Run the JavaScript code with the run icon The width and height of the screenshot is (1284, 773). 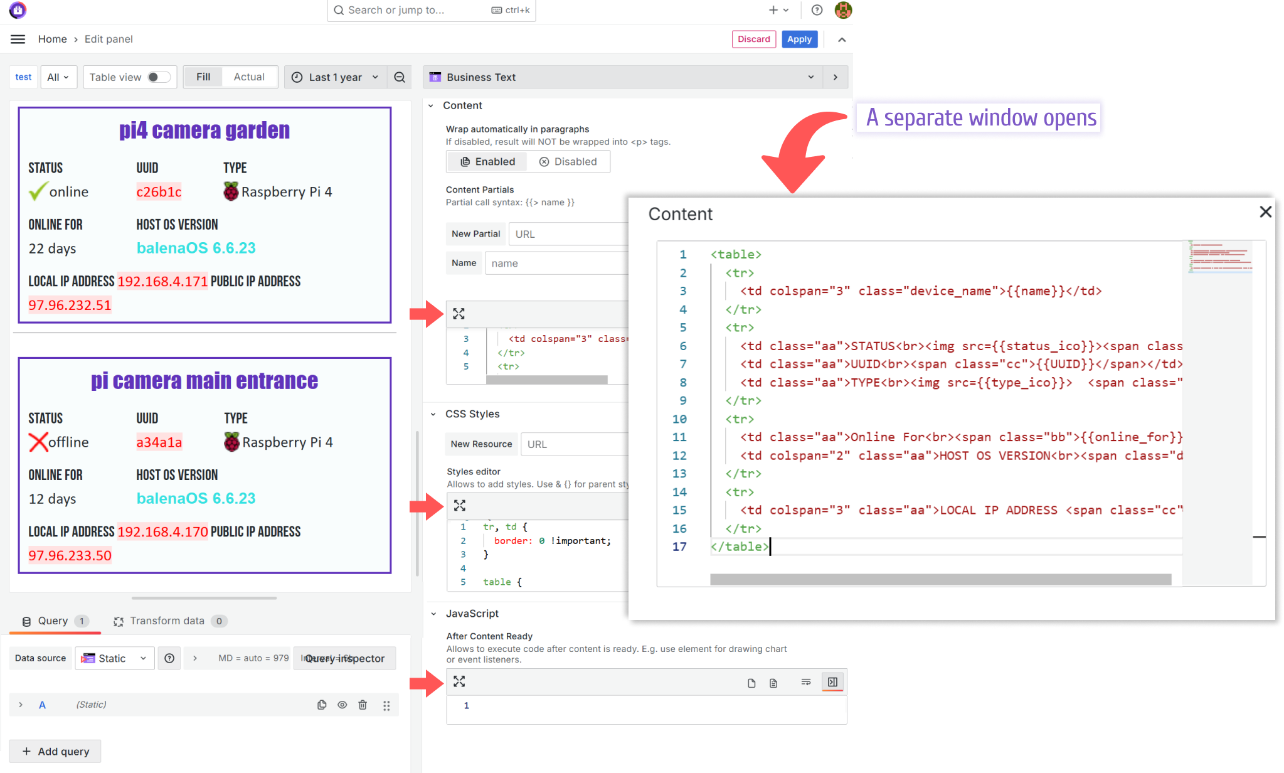coord(832,682)
